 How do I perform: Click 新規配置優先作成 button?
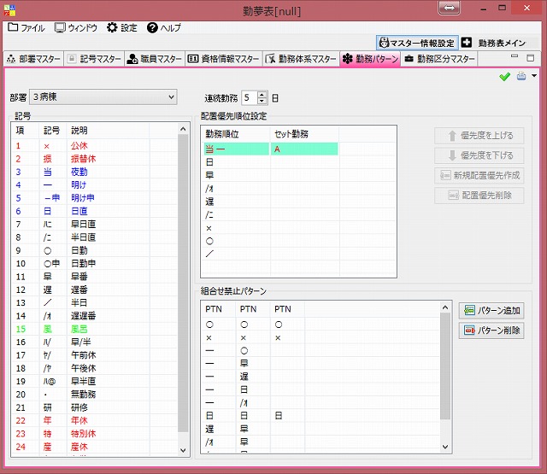(479, 175)
